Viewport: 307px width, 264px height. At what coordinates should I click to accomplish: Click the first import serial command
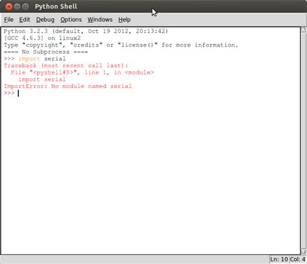pos(42,59)
